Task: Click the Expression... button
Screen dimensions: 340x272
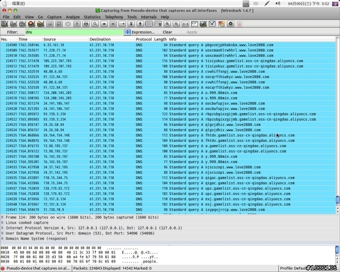Action: click(x=143, y=32)
